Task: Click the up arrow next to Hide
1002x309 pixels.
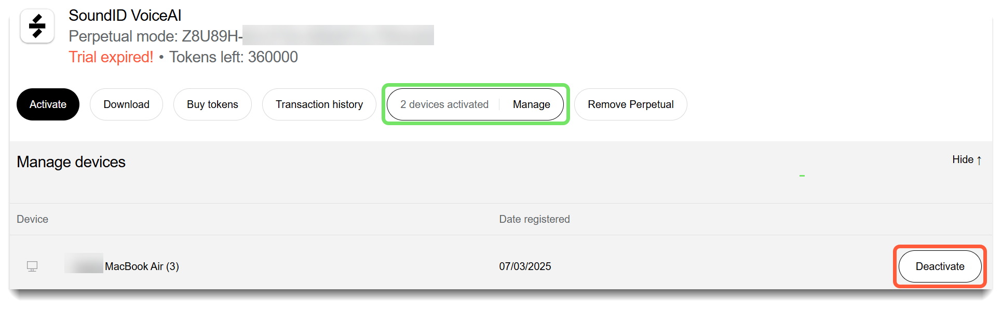Action: pos(979,160)
